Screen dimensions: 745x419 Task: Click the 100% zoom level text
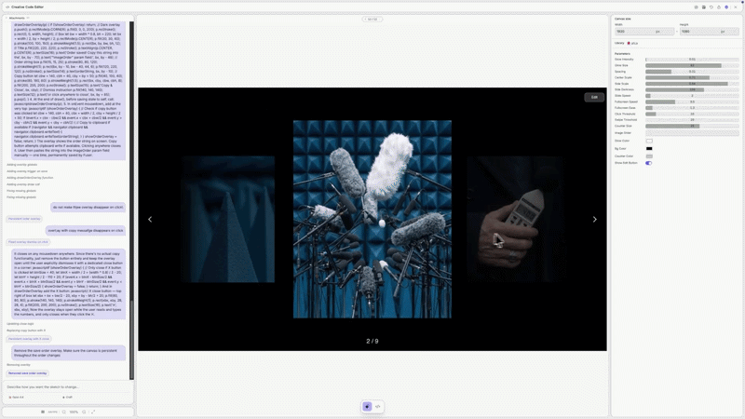[x=74, y=412]
